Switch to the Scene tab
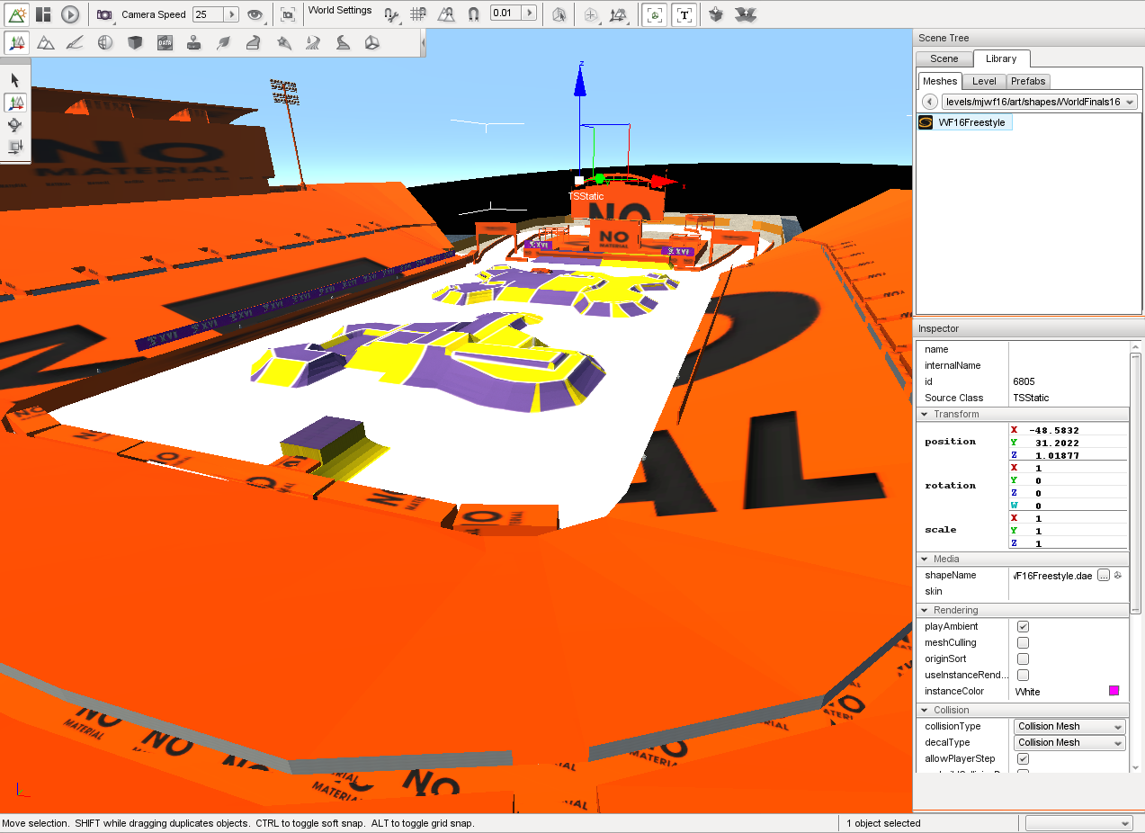The width and height of the screenshot is (1145, 833). pos(944,58)
